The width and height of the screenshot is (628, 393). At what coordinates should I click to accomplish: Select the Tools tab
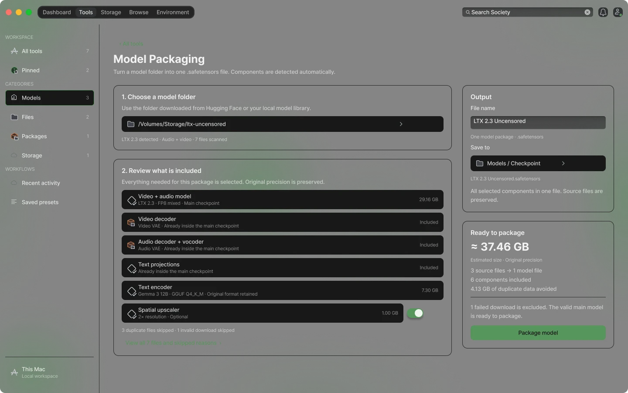tap(86, 12)
